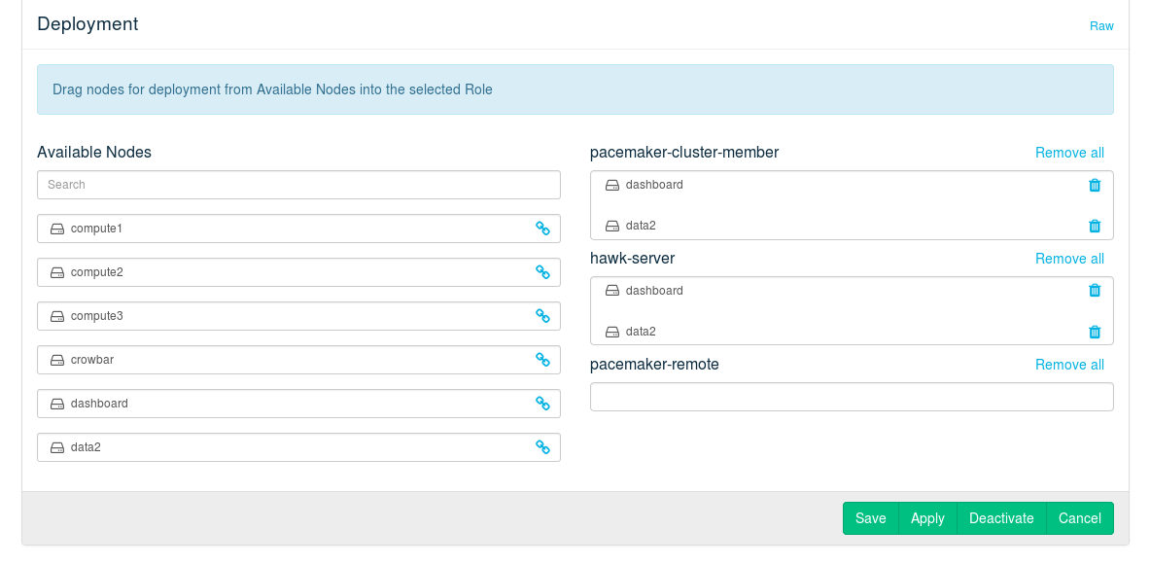The image size is (1150, 565).
Task: Focus the Available Nodes search field
Action: 298,185
